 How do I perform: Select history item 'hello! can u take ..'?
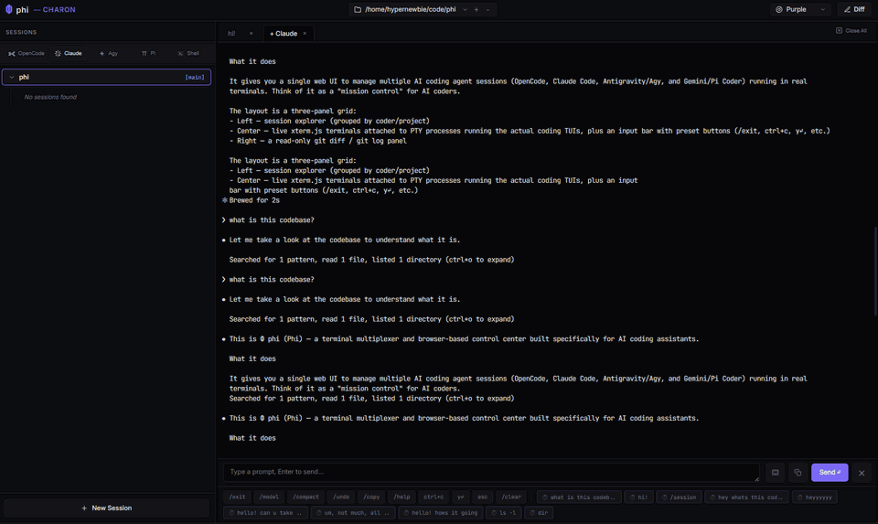tap(265, 512)
